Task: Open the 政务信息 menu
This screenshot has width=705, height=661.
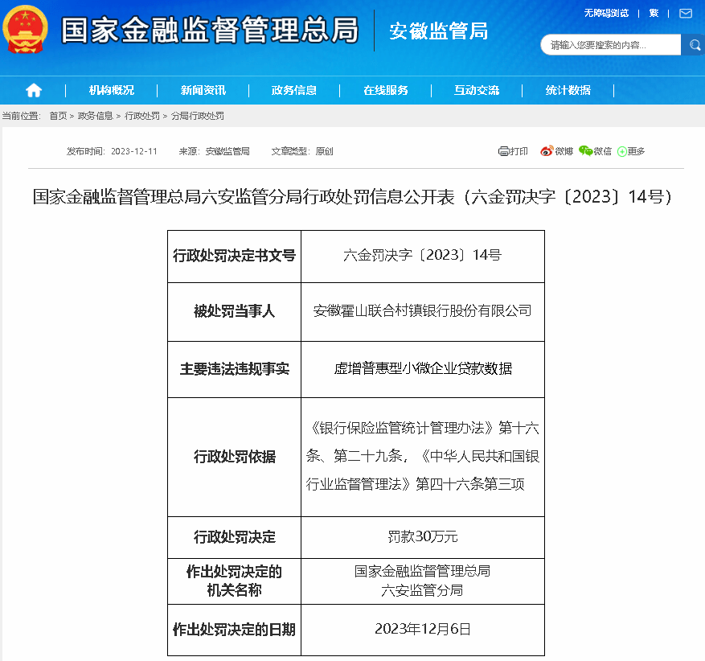Action: click(294, 90)
